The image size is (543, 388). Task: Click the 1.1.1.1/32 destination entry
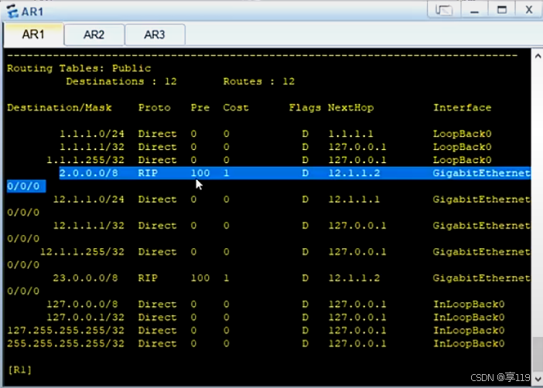click(92, 147)
